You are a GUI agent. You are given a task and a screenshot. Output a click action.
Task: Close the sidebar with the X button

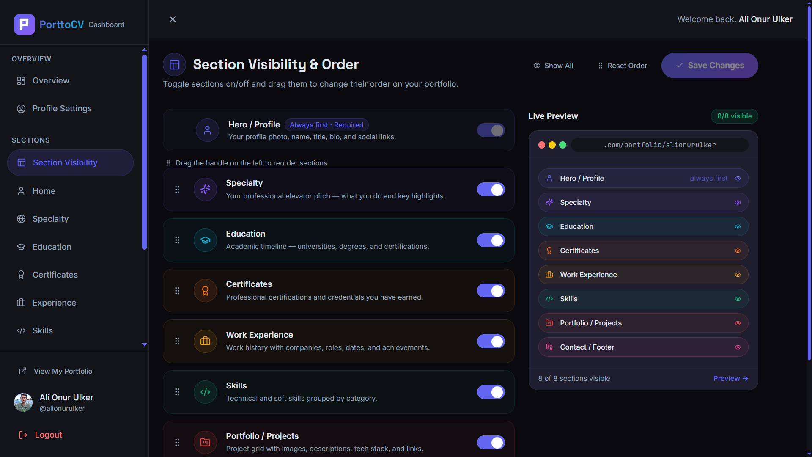tap(173, 19)
